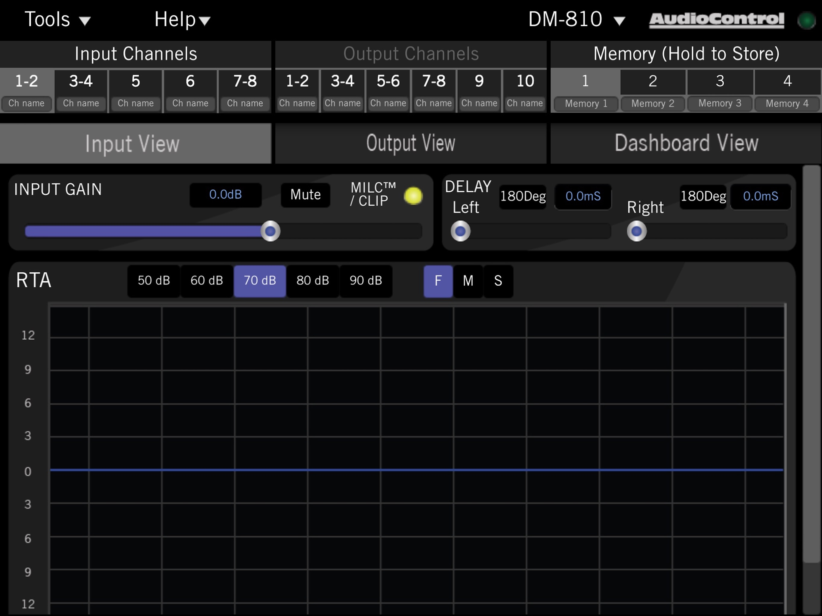Open the Help dropdown menu

pyautogui.click(x=182, y=19)
